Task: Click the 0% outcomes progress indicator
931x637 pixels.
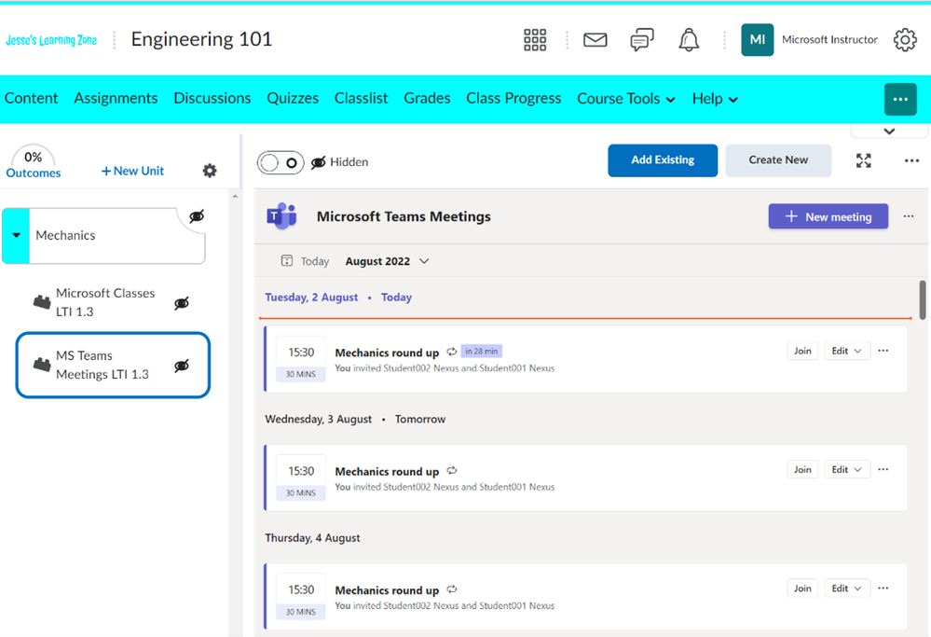Action: click(x=33, y=157)
